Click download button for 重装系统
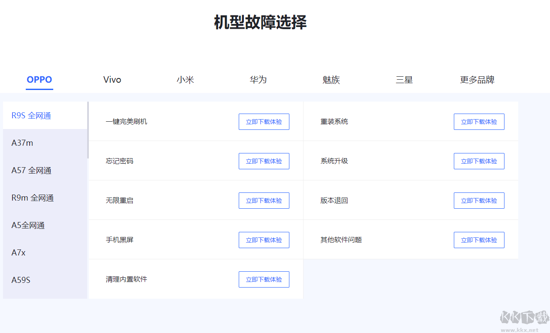The height and width of the screenshot is (333, 550). (x=479, y=122)
